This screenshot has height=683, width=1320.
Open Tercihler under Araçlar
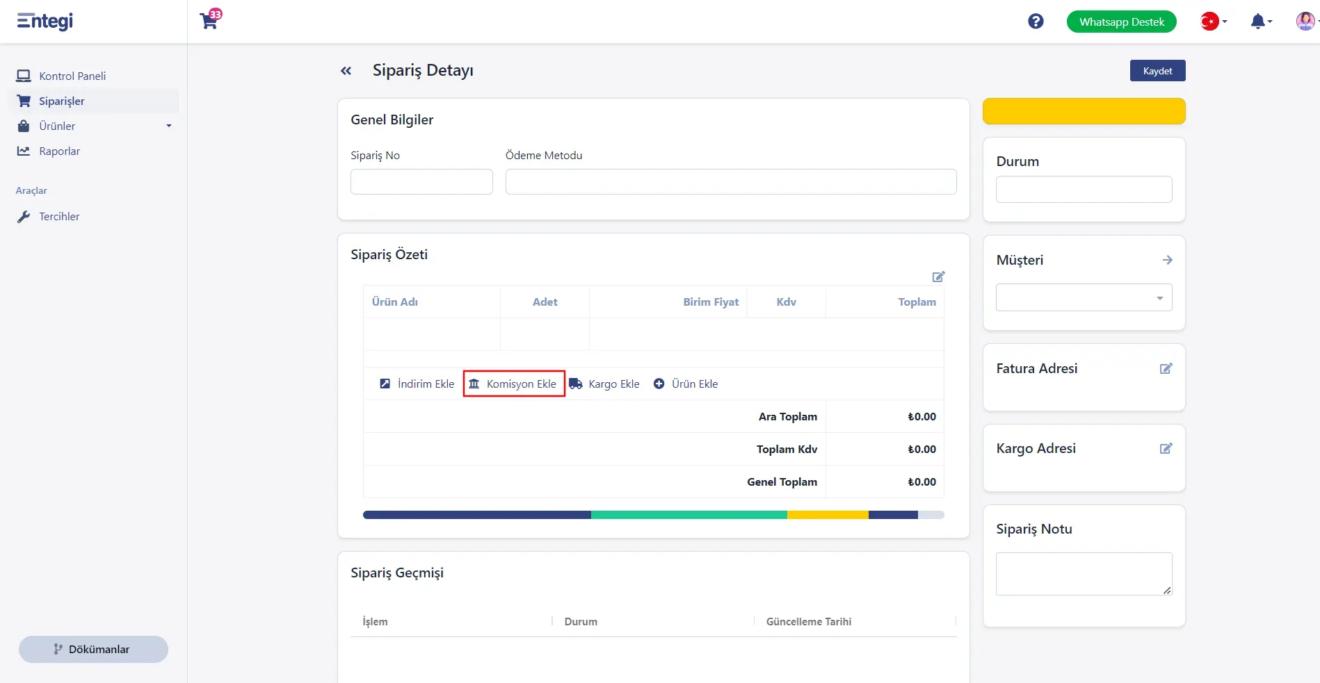click(59, 216)
